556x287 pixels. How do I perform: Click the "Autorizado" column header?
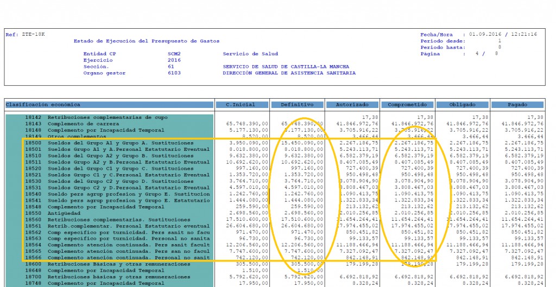coord(352,105)
